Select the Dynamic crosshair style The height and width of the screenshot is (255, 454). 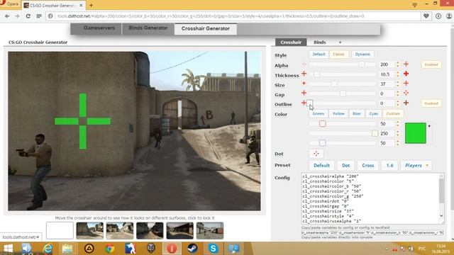point(362,54)
